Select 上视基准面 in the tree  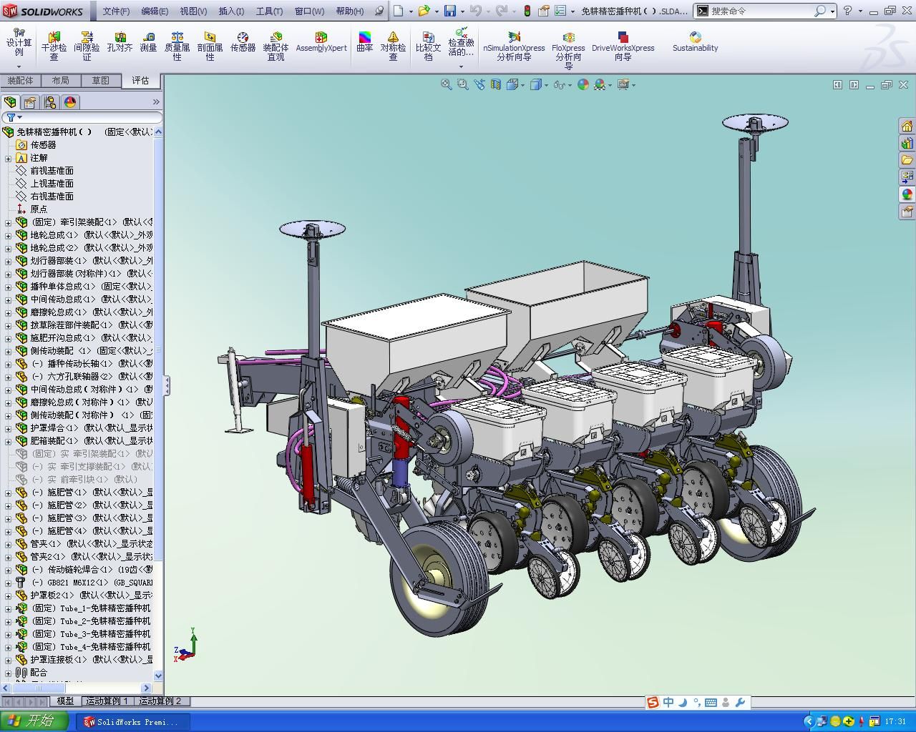(x=52, y=184)
